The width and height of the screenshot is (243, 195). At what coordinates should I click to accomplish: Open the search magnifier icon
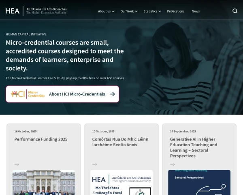coord(235,11)
